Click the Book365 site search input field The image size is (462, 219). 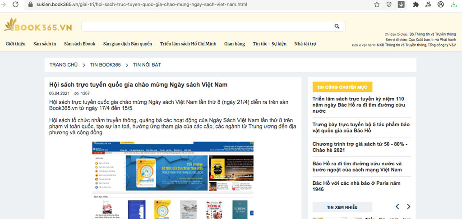pos(208,26)
